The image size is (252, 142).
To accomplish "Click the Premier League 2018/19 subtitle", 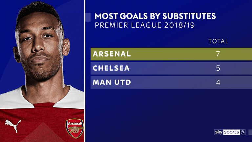I will pyautogui.click(x=145, y=25).
